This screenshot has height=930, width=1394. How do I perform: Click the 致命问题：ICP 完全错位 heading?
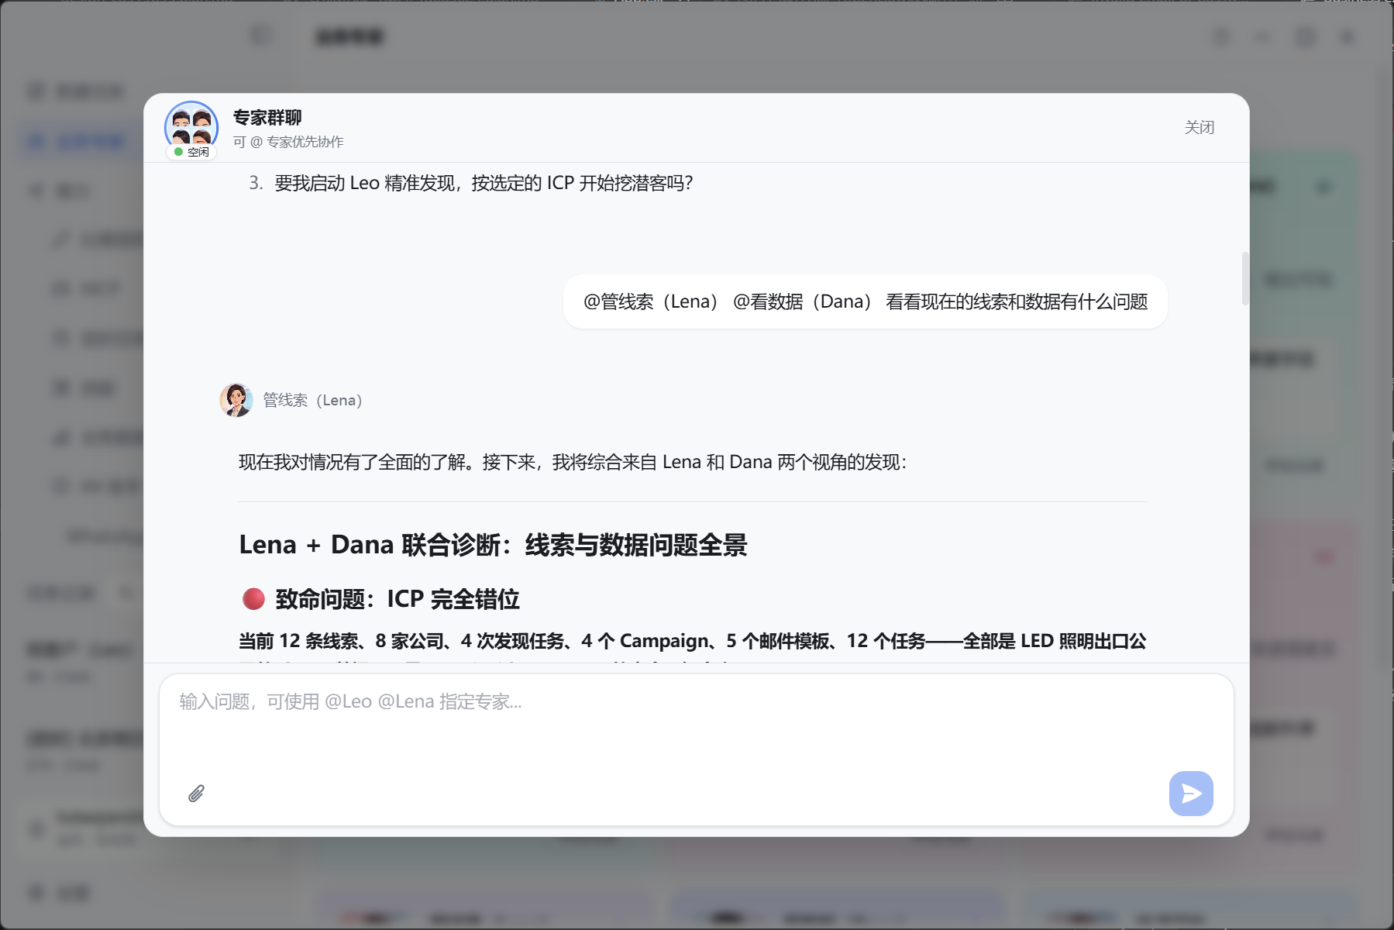(x=381, y=599)
